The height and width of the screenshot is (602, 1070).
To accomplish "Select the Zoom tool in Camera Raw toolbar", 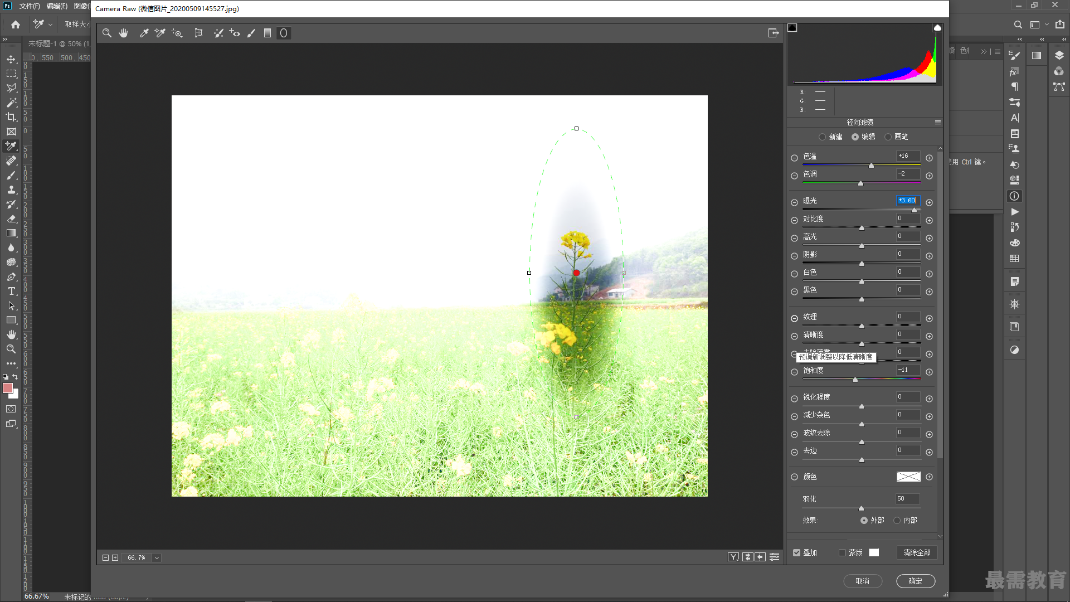I will 107,33.
